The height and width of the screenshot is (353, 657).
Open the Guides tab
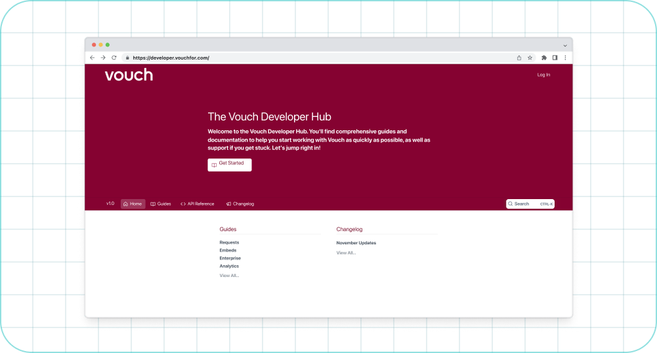(x=161, y=204)
